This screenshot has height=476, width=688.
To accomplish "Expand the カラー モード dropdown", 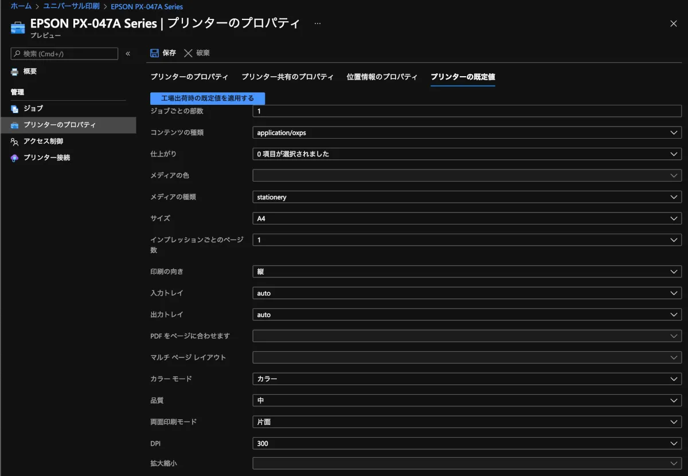I will pos(467,379).
